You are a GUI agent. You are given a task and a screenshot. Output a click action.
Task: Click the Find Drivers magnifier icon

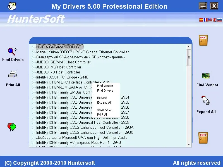coord(12,52)
